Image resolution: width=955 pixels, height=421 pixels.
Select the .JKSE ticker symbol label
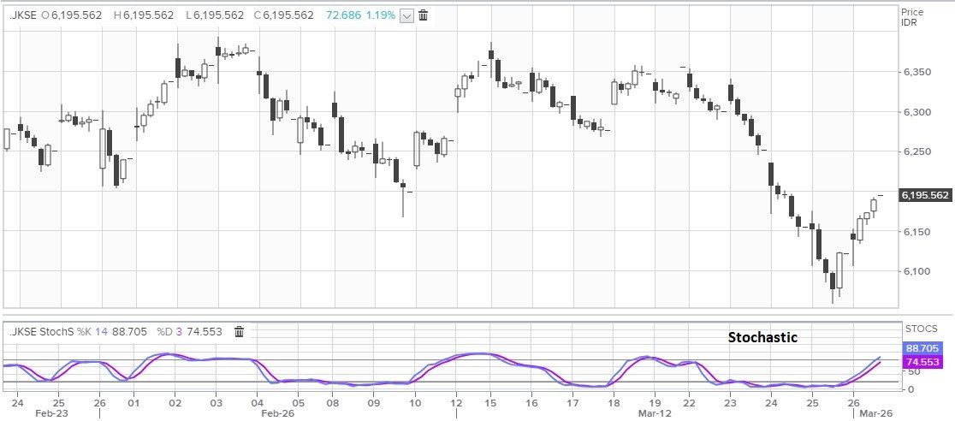23,16
